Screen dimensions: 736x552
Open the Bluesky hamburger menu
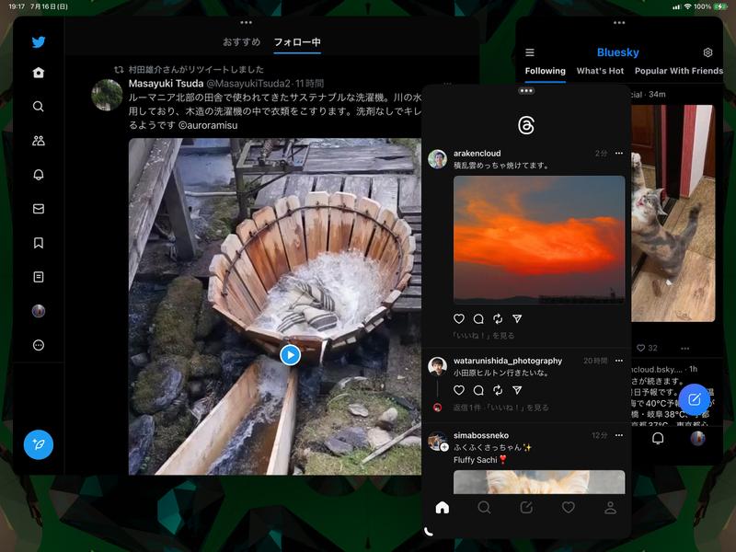point(532,52)
